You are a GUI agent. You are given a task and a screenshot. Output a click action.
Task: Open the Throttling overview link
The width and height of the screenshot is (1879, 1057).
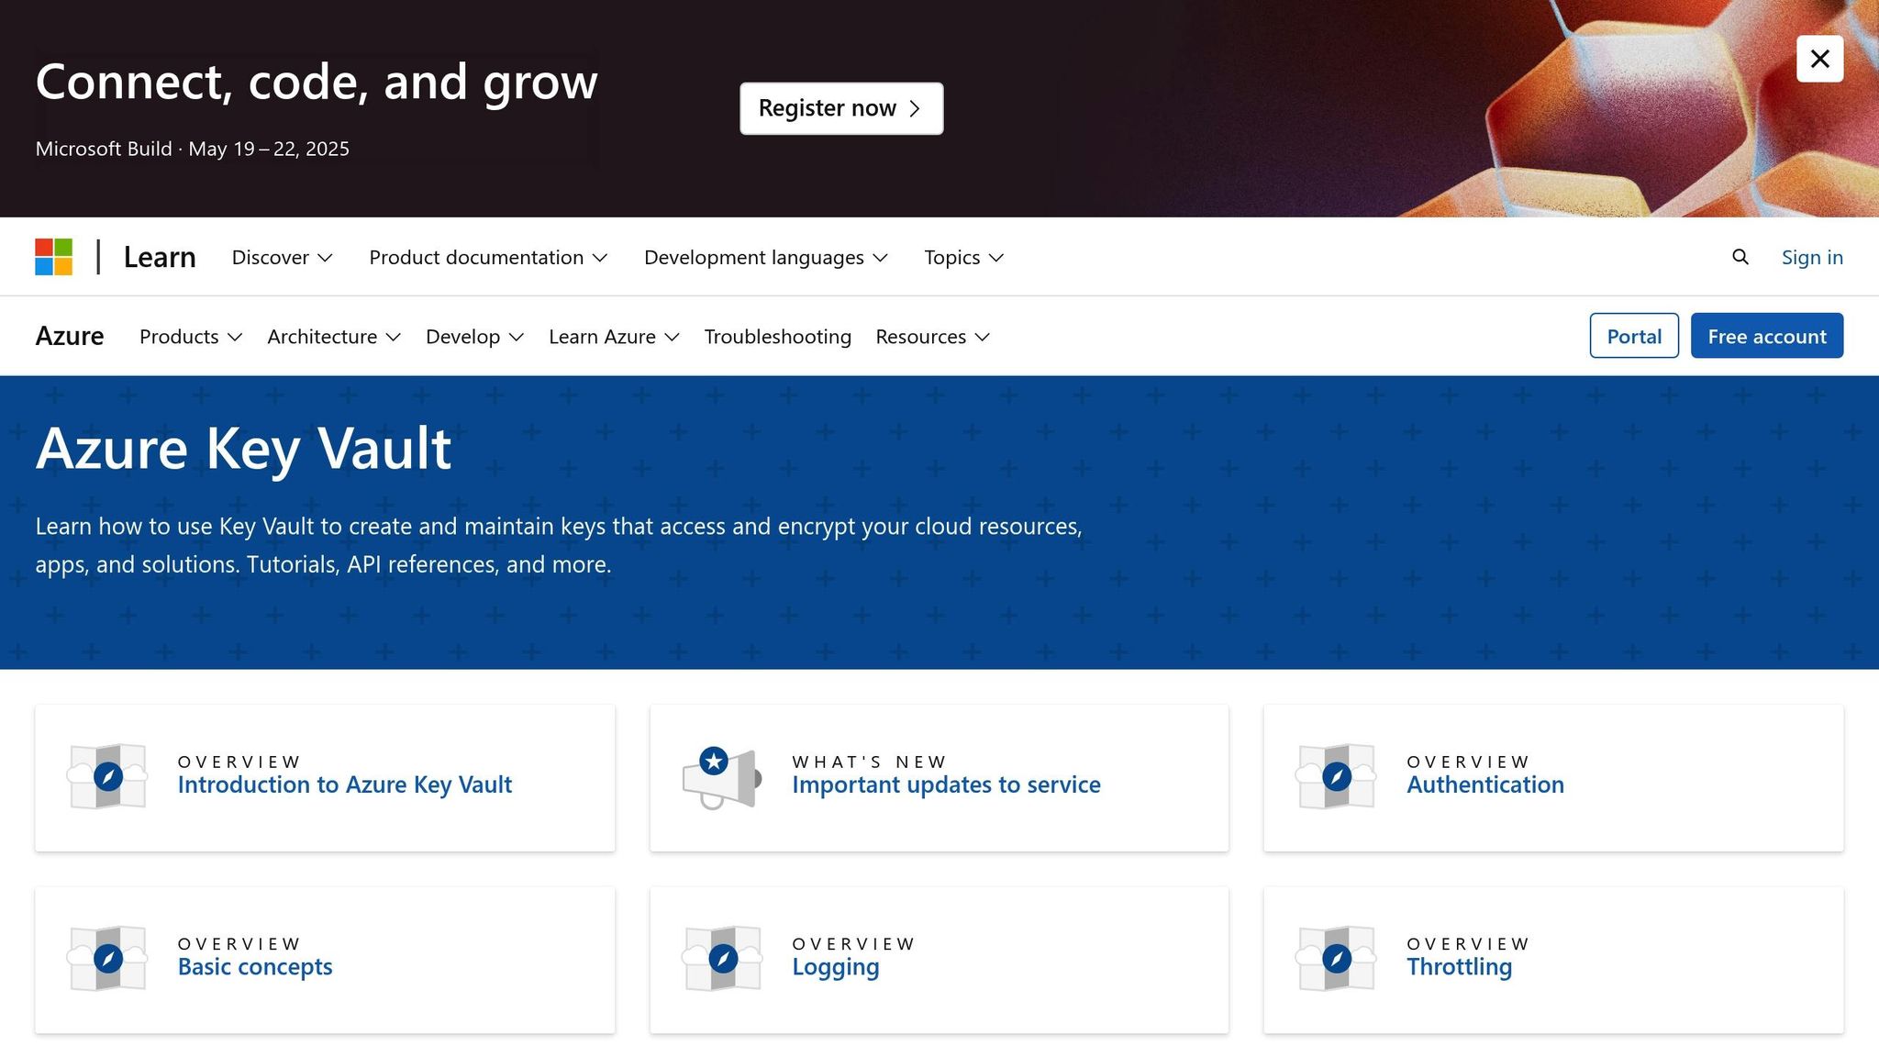[x=1460, y=967]
